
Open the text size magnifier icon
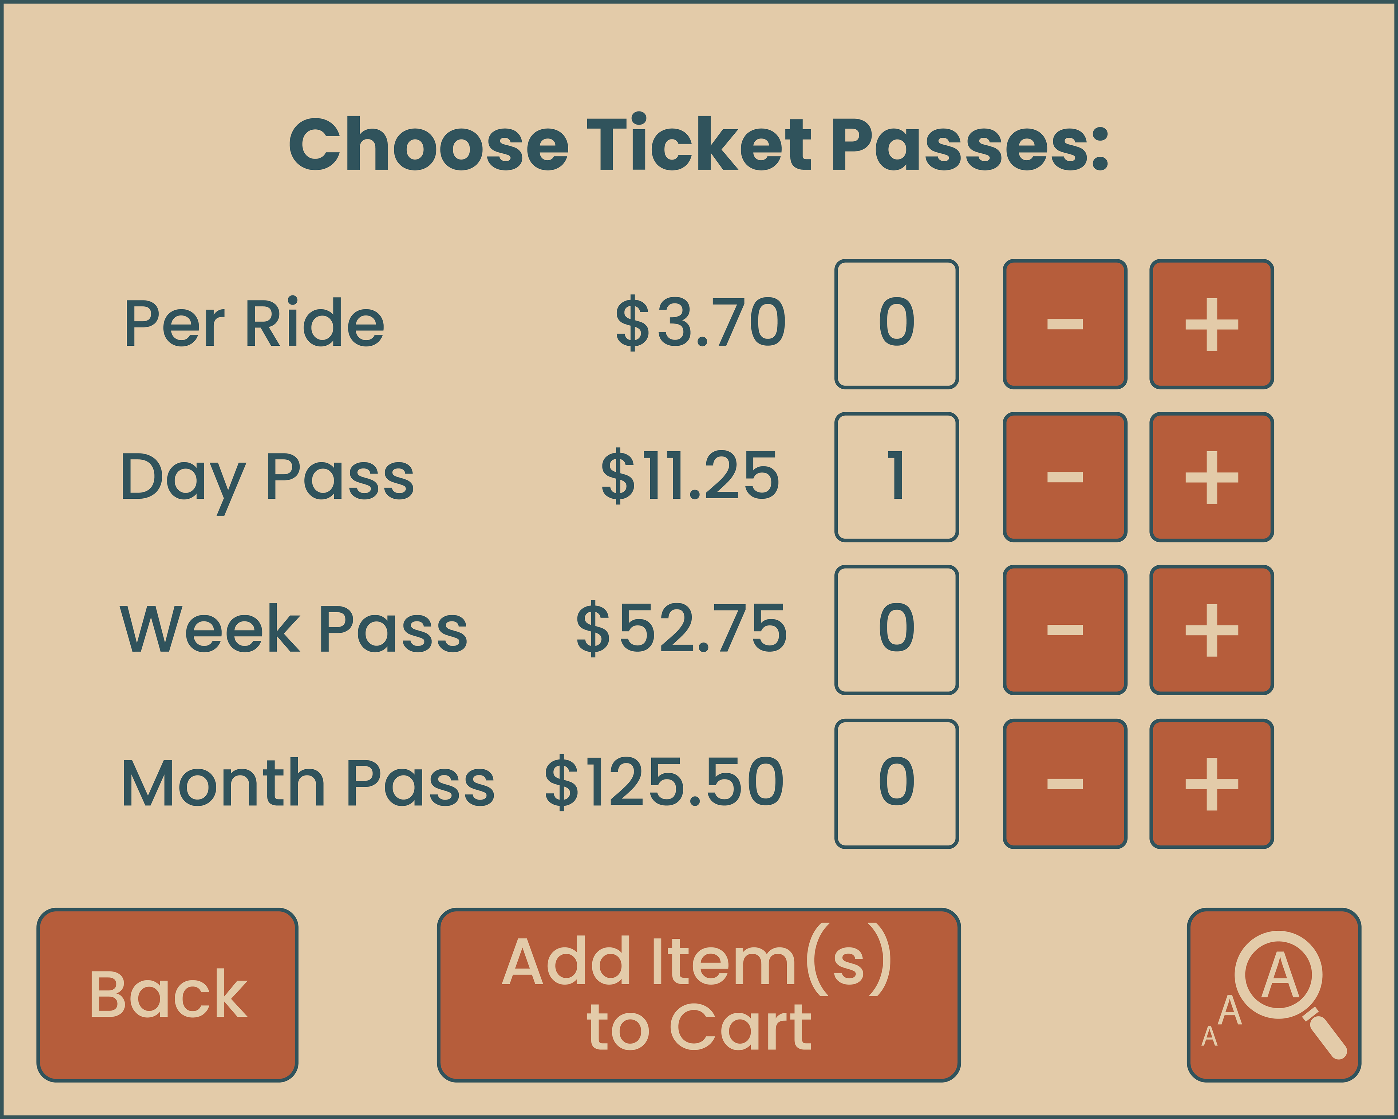pyautogui.click(x=1273, y=995)
